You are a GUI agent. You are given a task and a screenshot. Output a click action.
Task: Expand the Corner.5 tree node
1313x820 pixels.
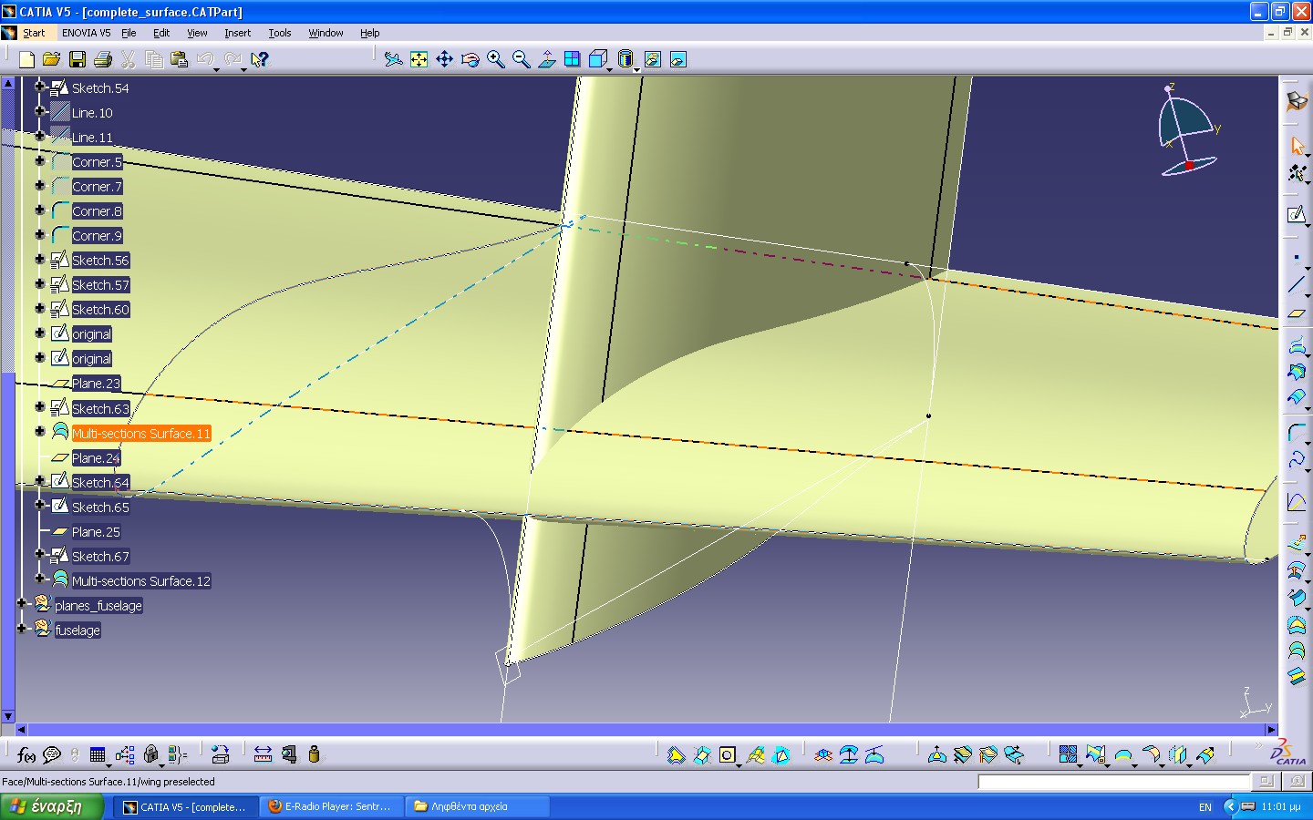(x=39, y=160)
